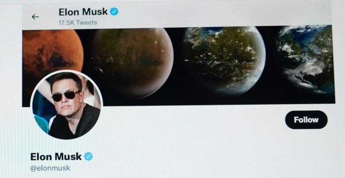The width and height of the screenshot is (345, 178).
Task: Open the circular profile photo
Action: pos(66,105)
